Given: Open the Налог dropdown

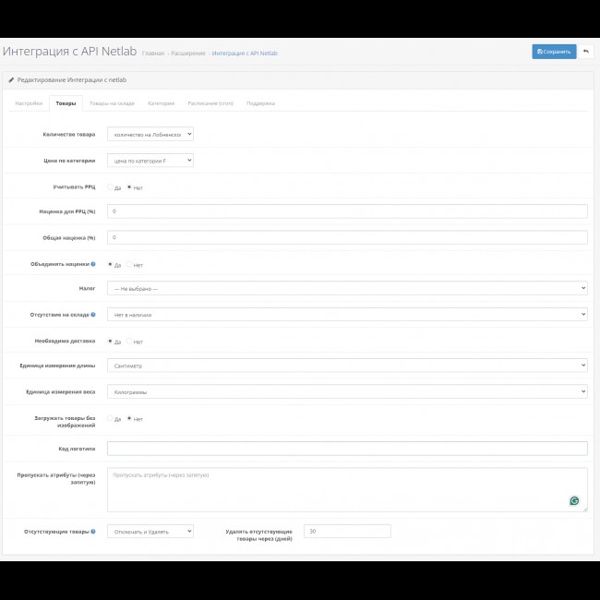Looking at the screenshot, I should coord(347,289).
